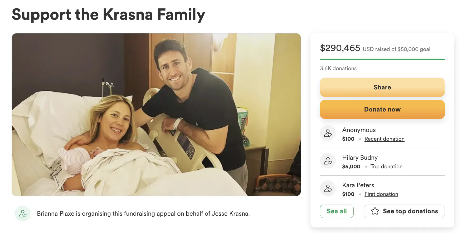Click Kara Peters' donor avatar icon
Viewport: 467px width, 233px height.
click(328, 189)
